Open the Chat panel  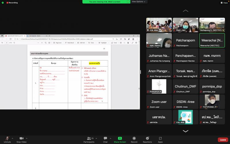pos(105,138)
